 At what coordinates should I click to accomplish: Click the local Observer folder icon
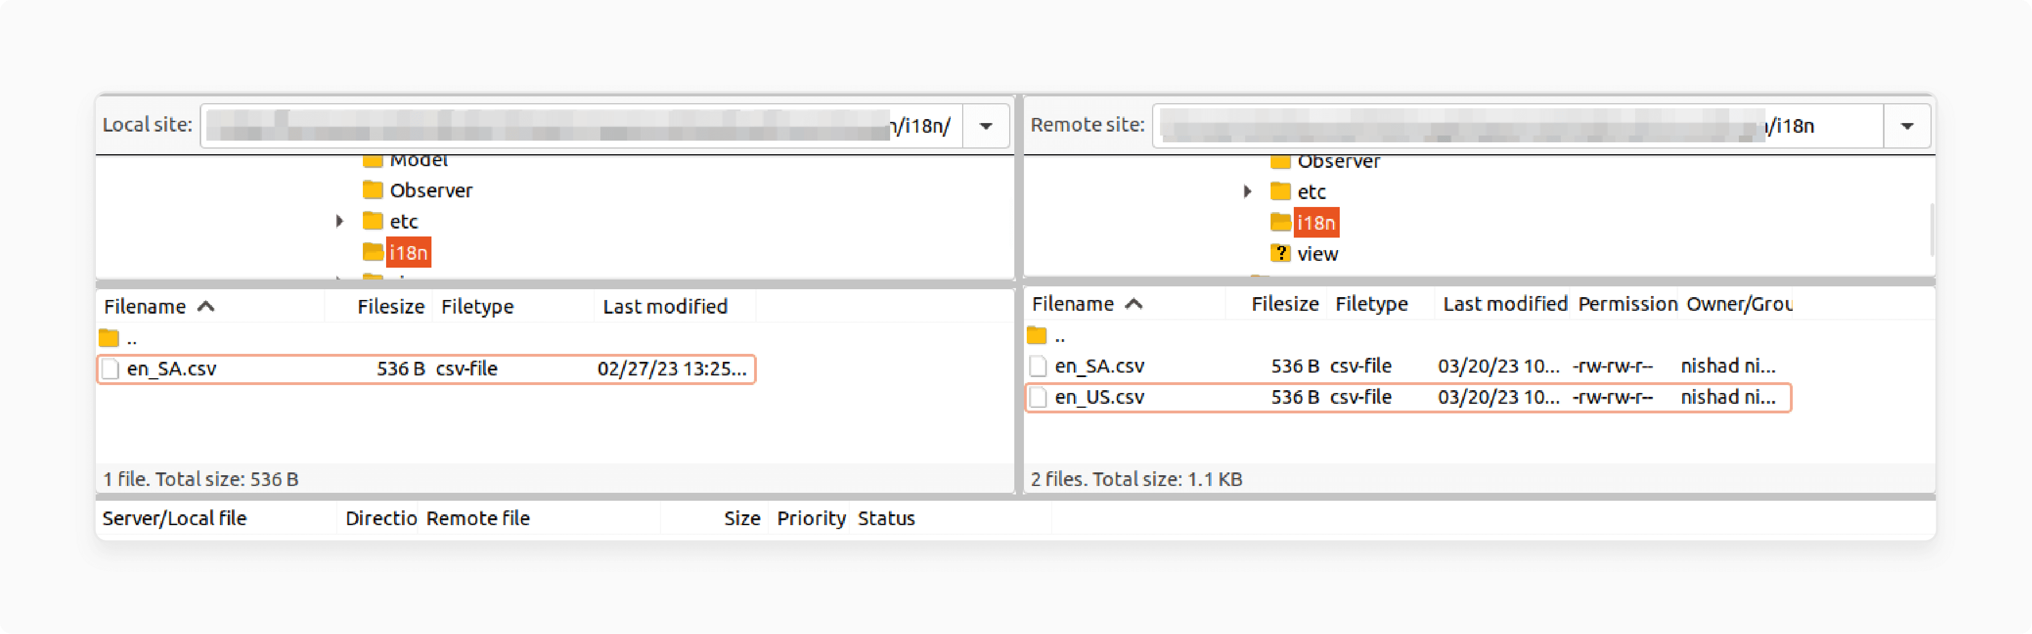click(x=372, y=190)
